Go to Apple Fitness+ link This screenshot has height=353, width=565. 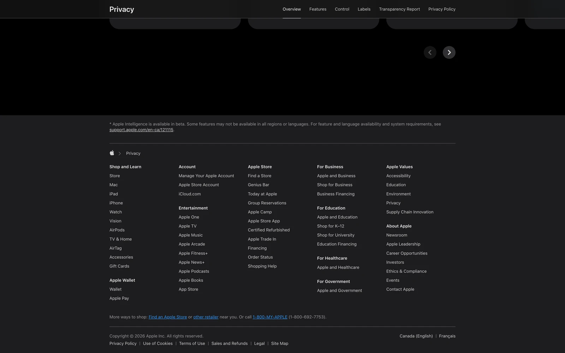[x=193, y=253]
